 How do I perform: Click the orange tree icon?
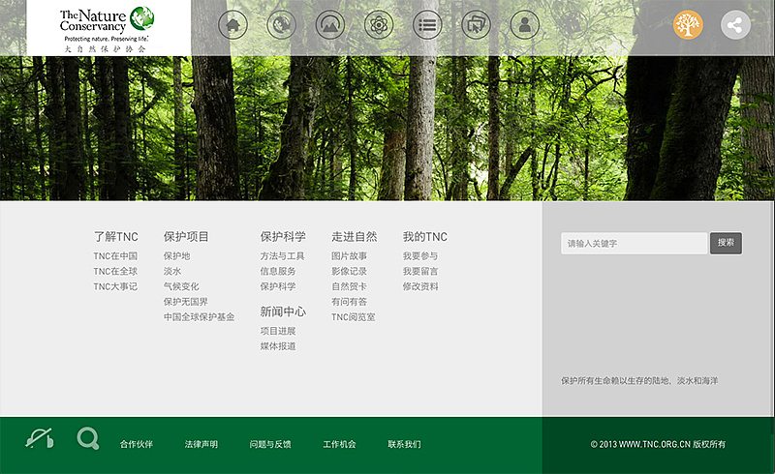click(x=688, y=25)
